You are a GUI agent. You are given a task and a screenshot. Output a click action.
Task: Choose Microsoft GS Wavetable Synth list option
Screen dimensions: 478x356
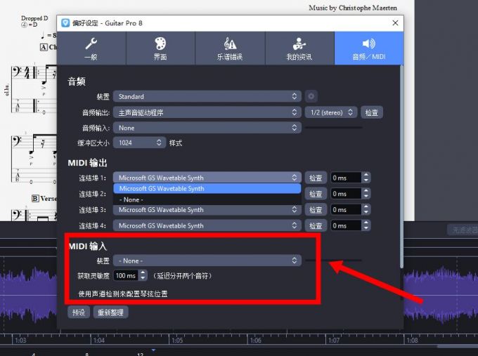pos(207,188)
